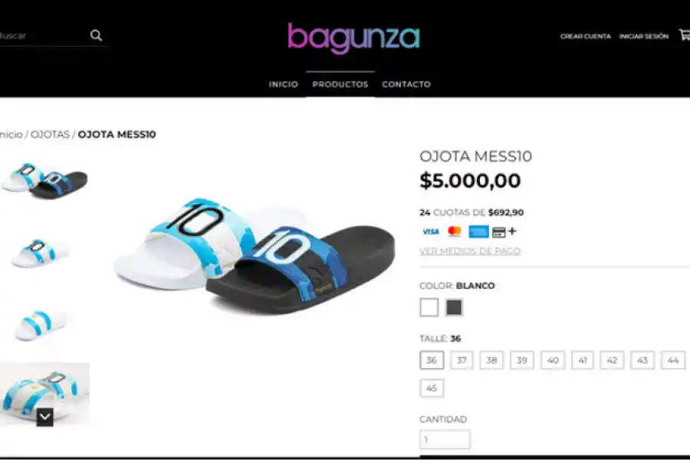Expand thumbnails with the down chevron
Viewport: 690px width, 460px height.
click(45, 417)
